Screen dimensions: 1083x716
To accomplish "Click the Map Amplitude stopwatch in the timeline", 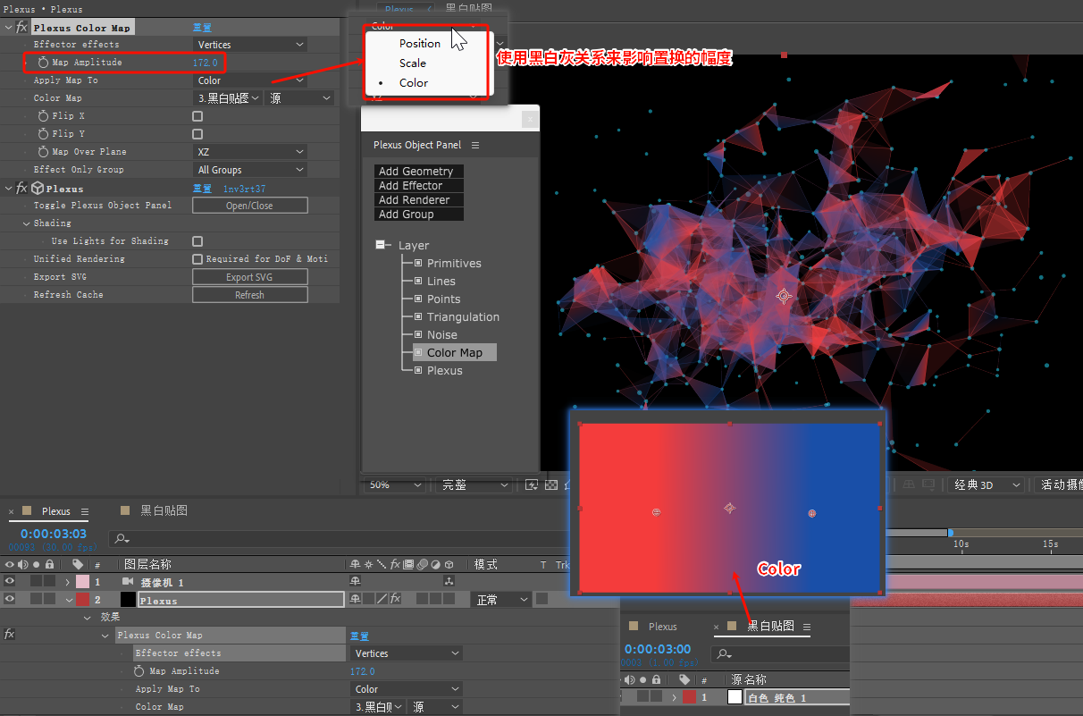I will point(139,671).
